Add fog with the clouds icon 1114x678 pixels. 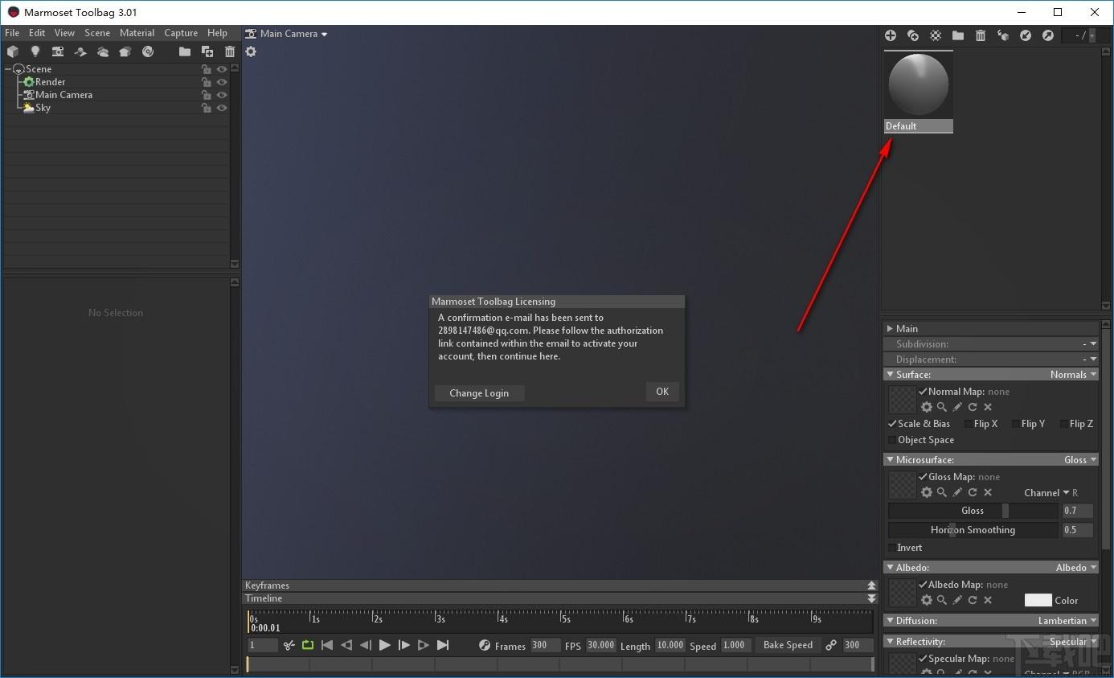103,51
